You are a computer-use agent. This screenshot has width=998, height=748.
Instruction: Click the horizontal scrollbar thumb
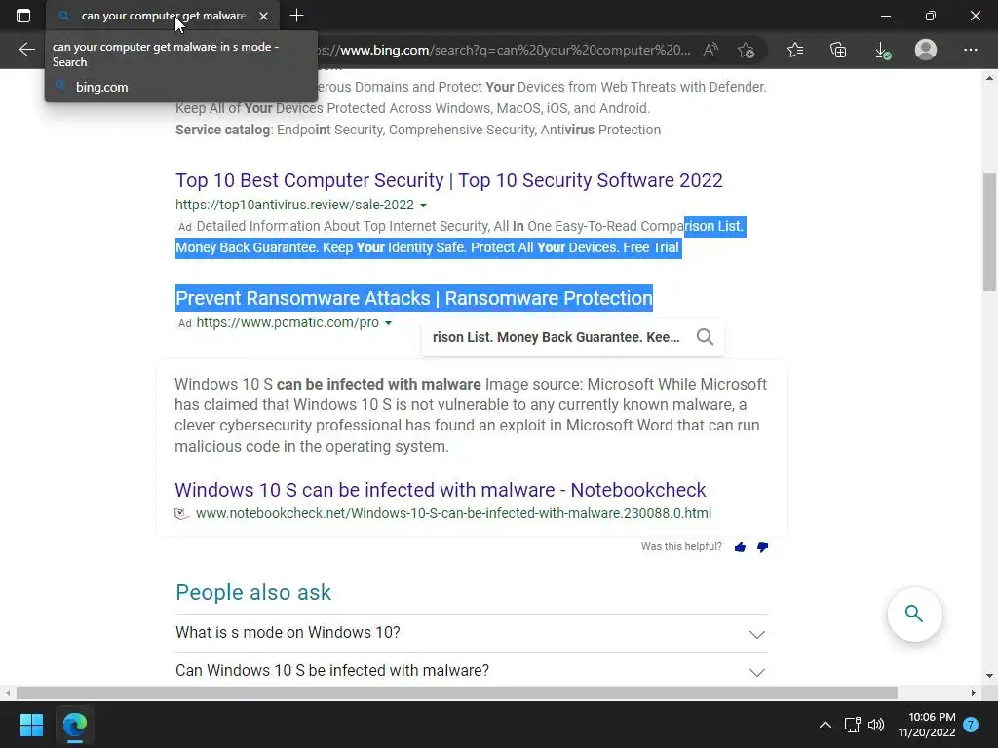click(x=456, y=692)
